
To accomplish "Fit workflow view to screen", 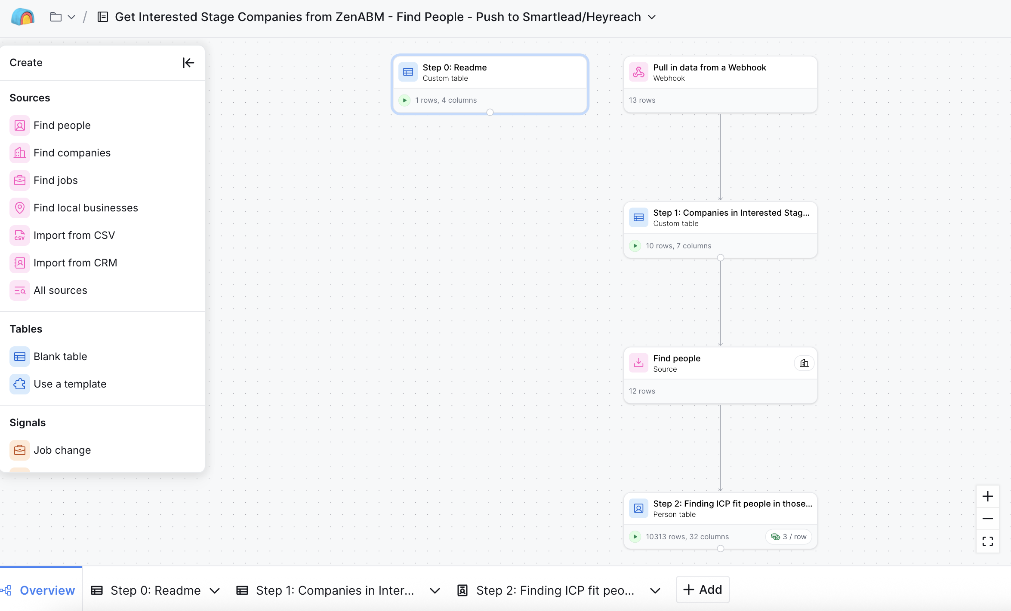I will click(x=987, y=541).
